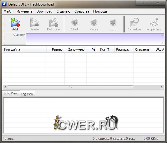Click the Готовы status text
Screen dimensions: 167x143
click(9, 139)
